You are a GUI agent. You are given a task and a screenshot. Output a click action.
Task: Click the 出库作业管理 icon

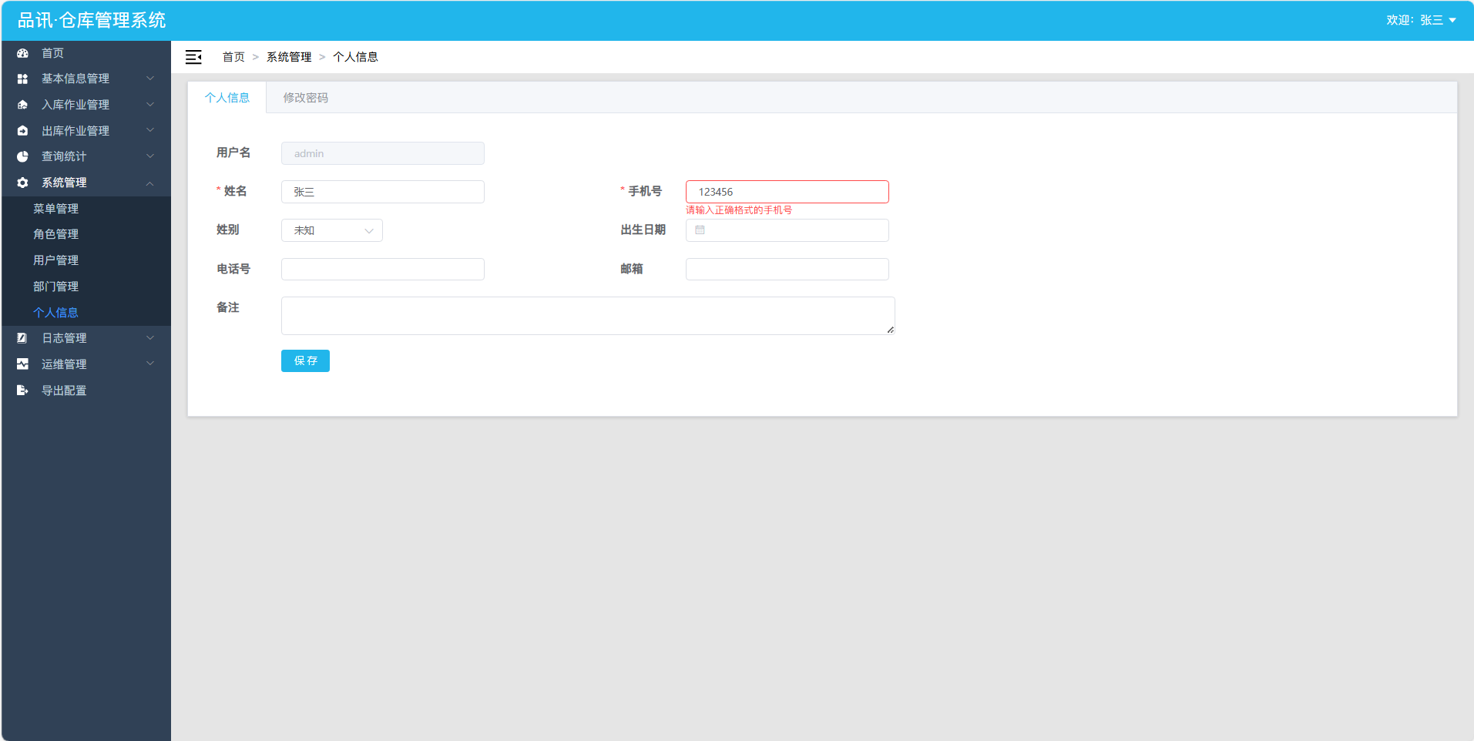pyautogui.click(x=22, y=131)
